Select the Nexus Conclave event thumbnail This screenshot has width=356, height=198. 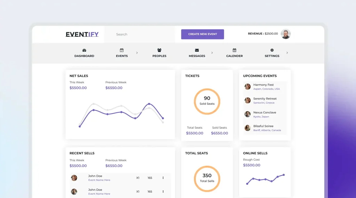pos(248,114)
